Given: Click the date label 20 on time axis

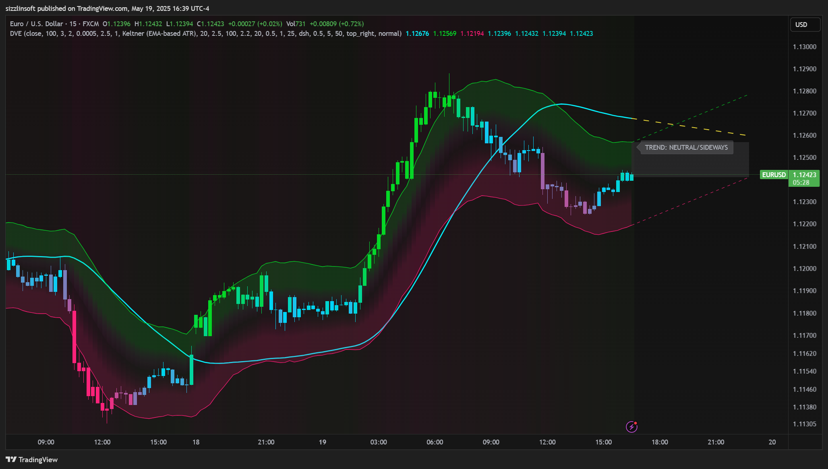Looking at the screenshot, I should (x=772, y=442).
